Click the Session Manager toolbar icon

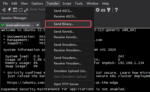tap(4, 10)
